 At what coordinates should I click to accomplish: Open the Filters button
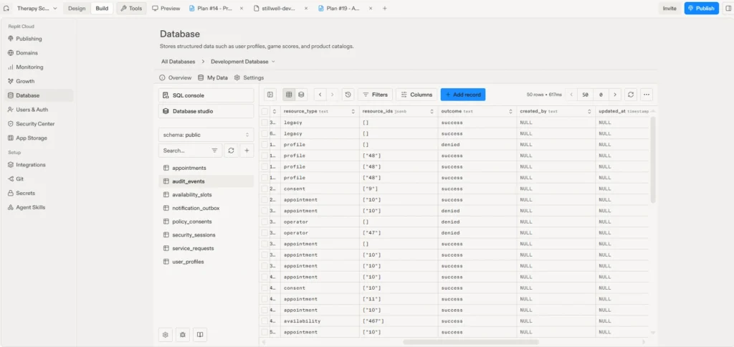(x=376, y=95)
